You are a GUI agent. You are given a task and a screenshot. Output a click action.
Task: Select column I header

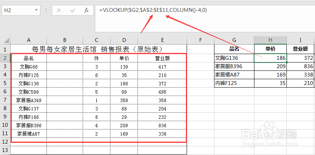tap(300, 40)
